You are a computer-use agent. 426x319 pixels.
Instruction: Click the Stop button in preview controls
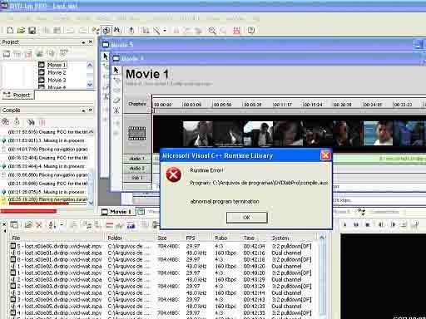coord(368,225)
